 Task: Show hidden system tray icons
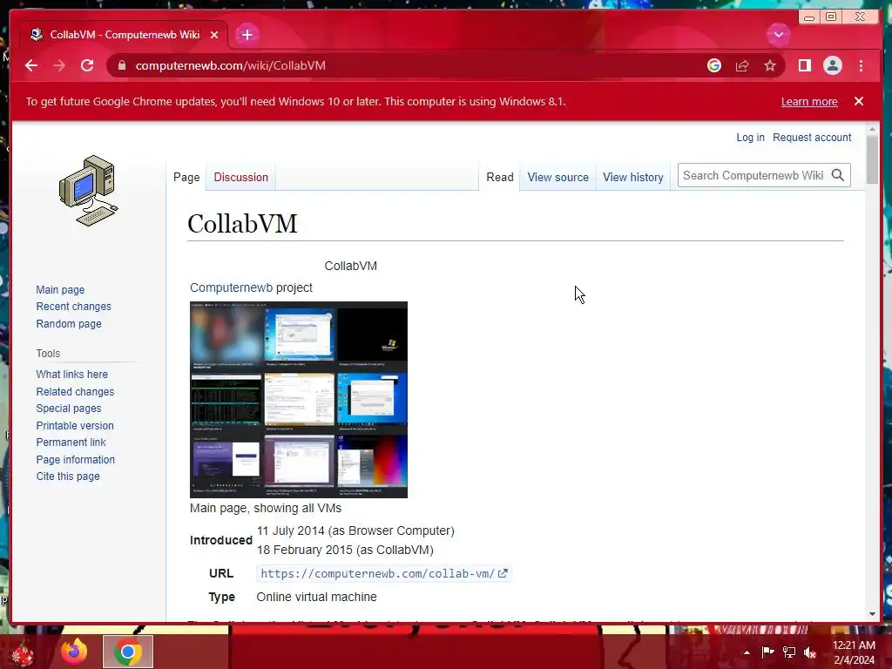747,652
